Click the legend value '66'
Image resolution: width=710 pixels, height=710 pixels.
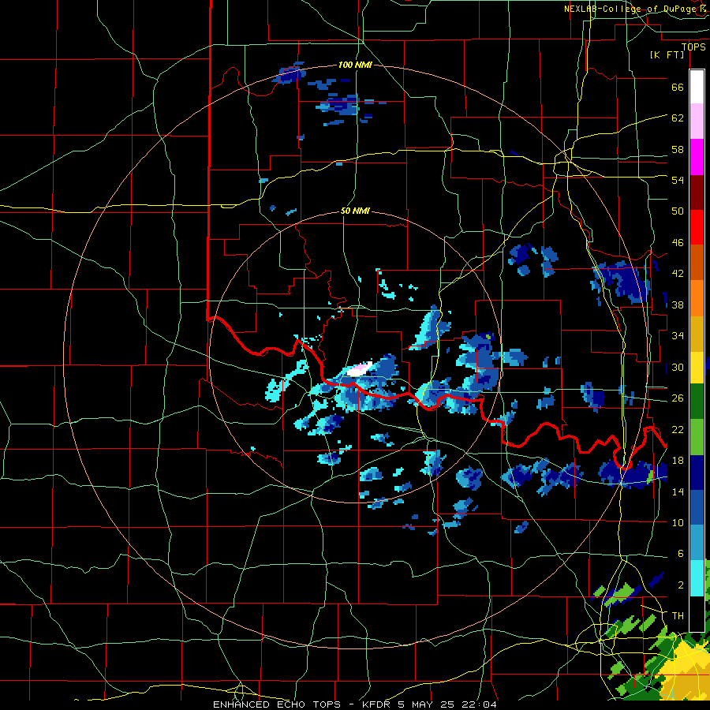[678, 87]
